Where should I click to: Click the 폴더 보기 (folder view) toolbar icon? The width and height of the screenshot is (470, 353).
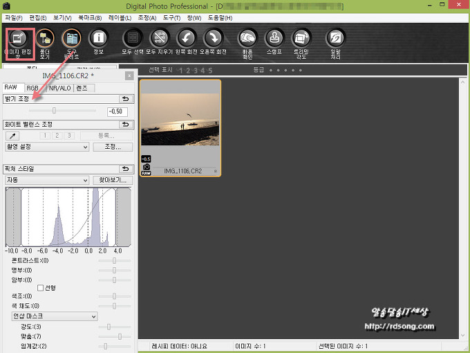point(45,38)
